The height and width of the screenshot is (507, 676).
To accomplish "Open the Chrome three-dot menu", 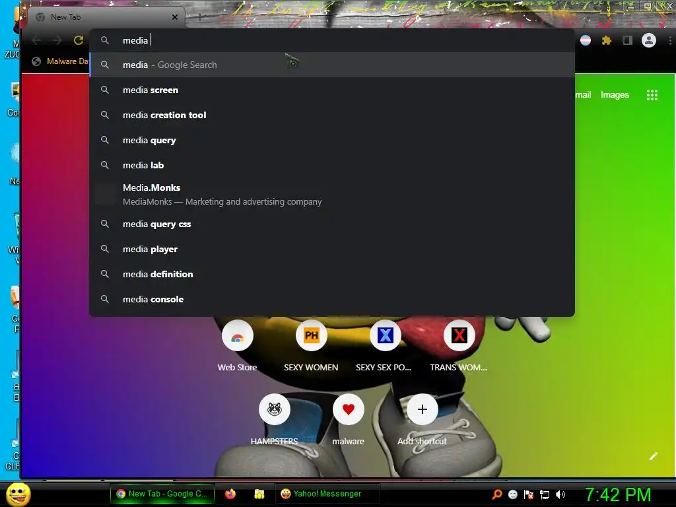I will point(670,40).
